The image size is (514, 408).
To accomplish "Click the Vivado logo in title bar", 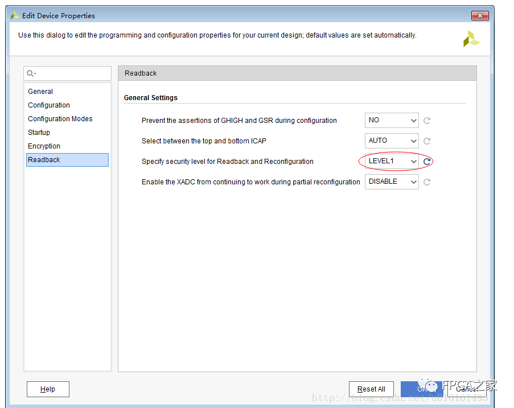I will point(15,15).
